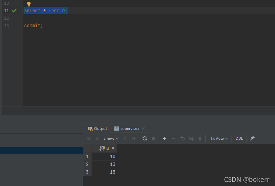Image resolution: width=275 pixels, height=186 pixels.
Task: Click the green checkmark on line 11
Action: tap(14, 11)
